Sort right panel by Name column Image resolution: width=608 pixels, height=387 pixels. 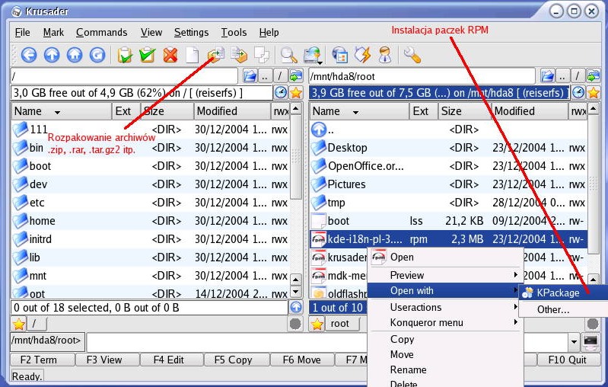(x=359, y=111)
